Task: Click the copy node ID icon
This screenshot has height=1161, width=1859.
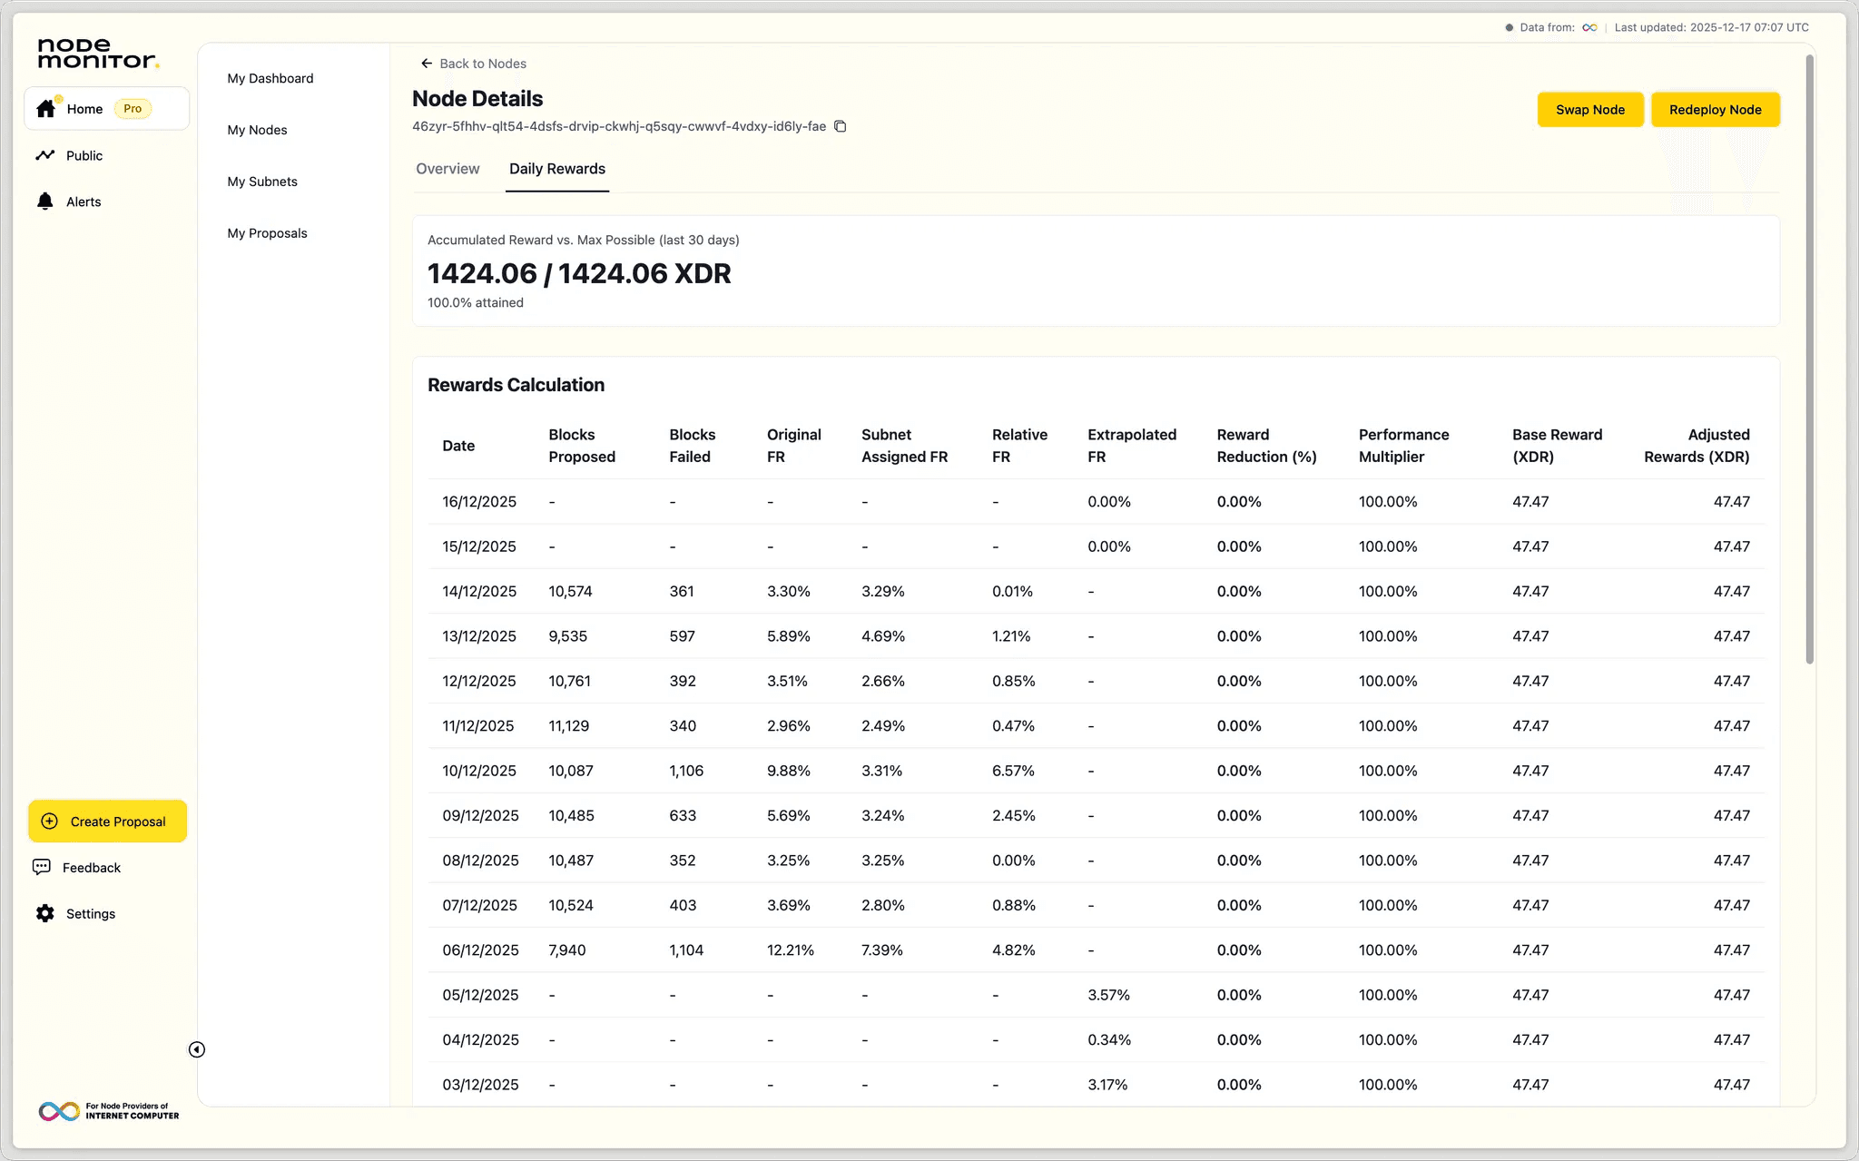Action: [x=841, y=126]
